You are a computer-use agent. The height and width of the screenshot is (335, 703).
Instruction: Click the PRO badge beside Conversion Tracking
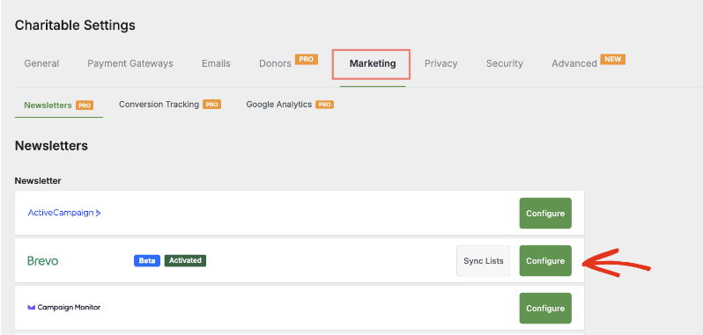point(211,105)
